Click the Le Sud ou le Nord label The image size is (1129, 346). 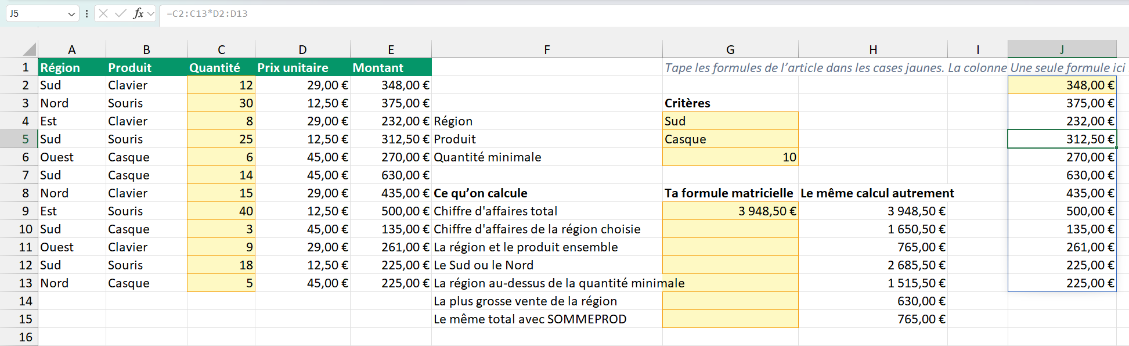tap(484, 265)
